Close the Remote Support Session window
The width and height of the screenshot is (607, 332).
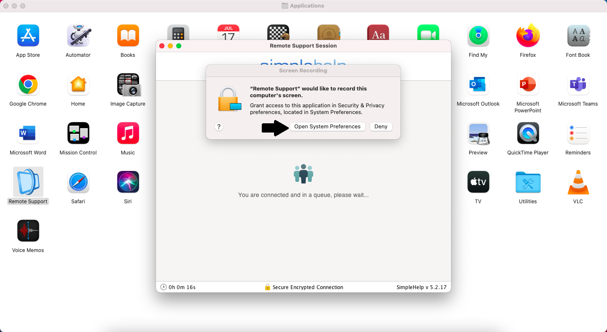click(x=162, y=46)
